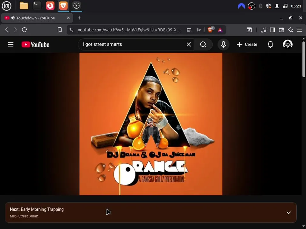Switch to the OBS Studio window in the taskbar
306x229 pixels.
[x=76, y=6]
